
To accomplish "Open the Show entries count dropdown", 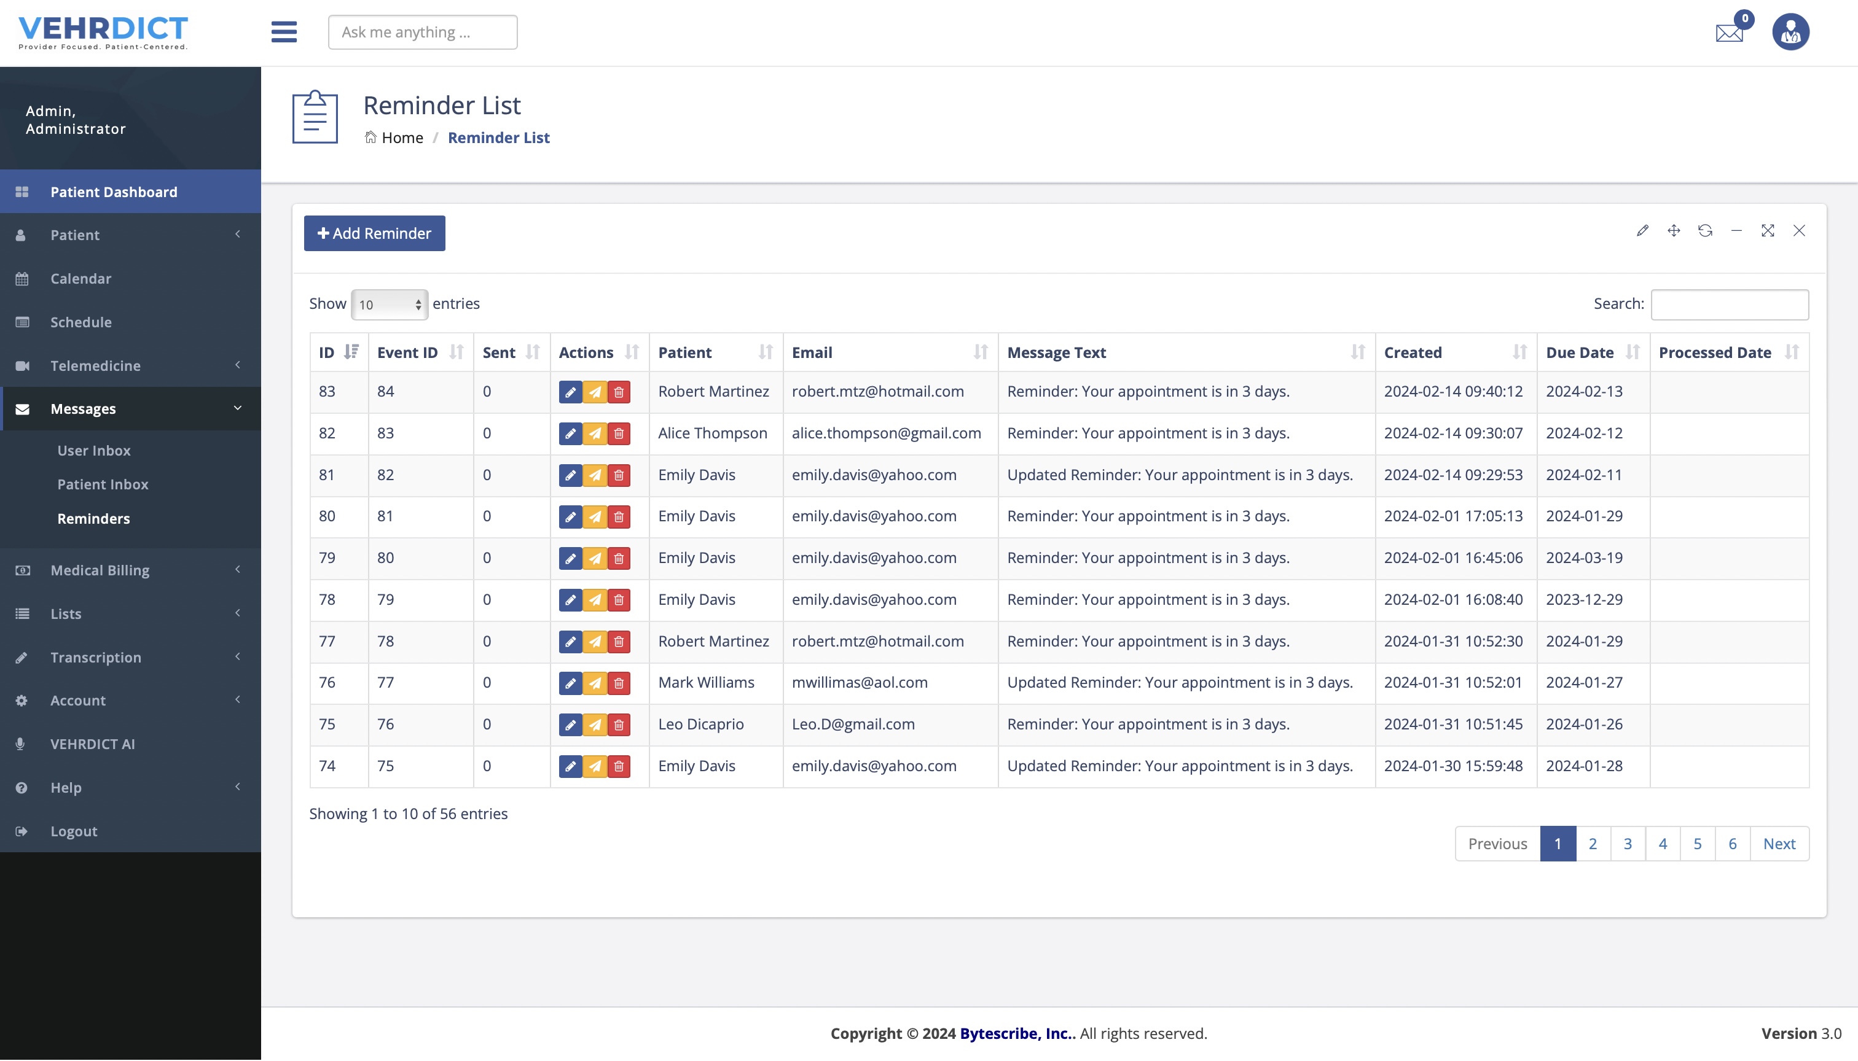I will (x=390, y=305).
